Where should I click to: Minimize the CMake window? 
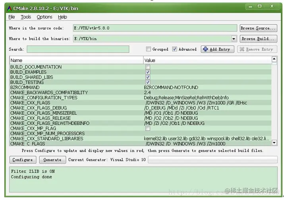(x=250, y=6)
